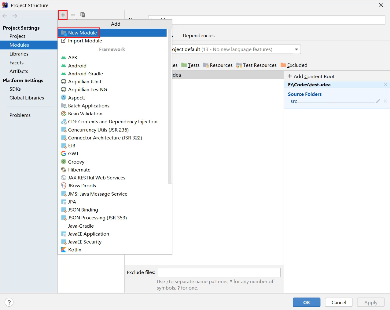Remove the src source folder with X
This screenshot has height=310, width=390.
(x=385, y=101)
